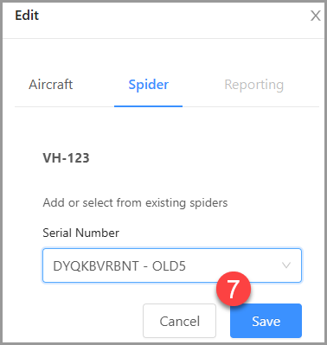Click the blue underline beneath the Spider tab
This screenshot has height=345, width=327.
coord(148,106)
